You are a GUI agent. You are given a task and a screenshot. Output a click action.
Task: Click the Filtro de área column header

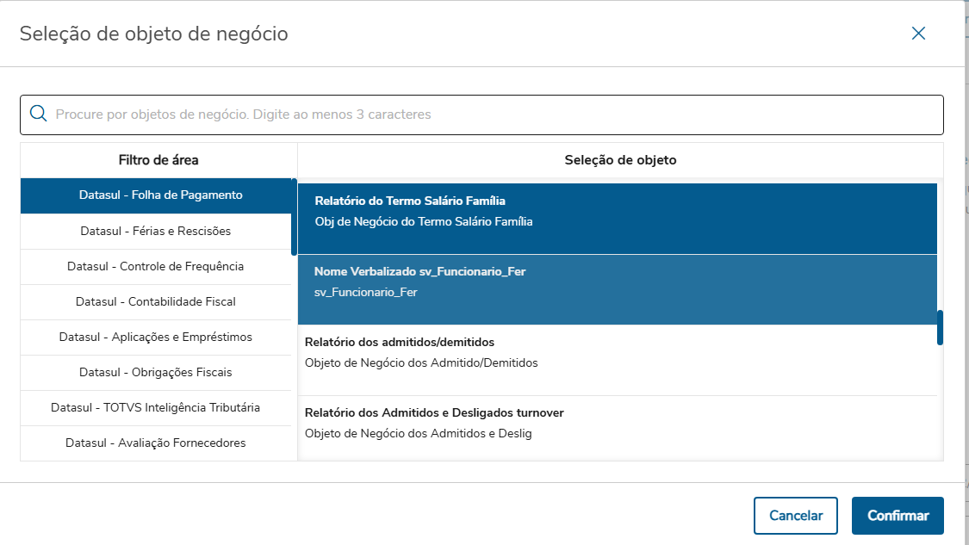point(158,160)
